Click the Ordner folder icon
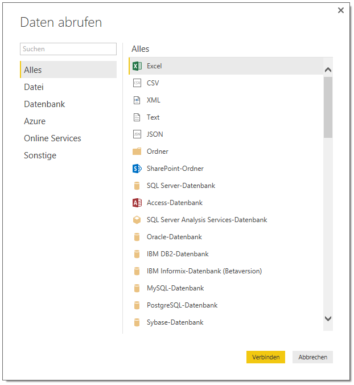Image resolution: width=354 pixels, height=385 pixels. click(x=137, y=151)
